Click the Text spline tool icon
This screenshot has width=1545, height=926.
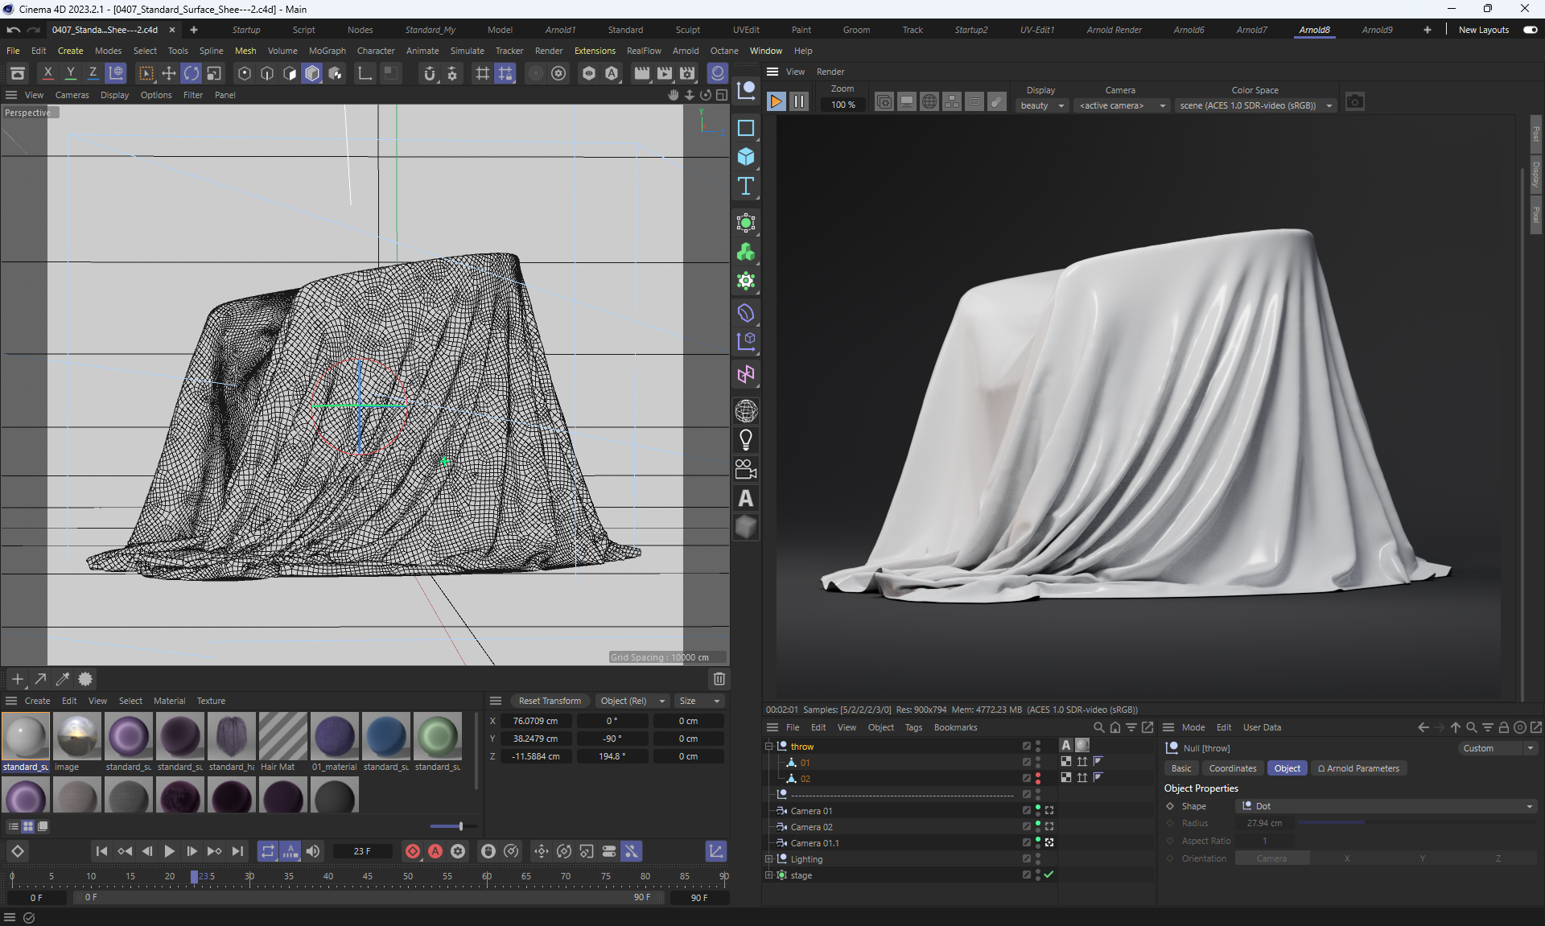point(745,187)
